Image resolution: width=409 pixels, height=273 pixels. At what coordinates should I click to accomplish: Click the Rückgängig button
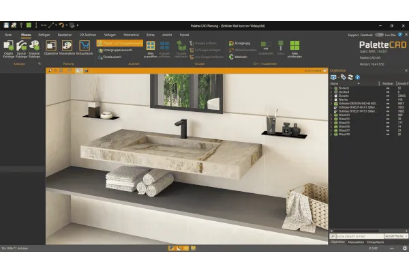(240, 43)
